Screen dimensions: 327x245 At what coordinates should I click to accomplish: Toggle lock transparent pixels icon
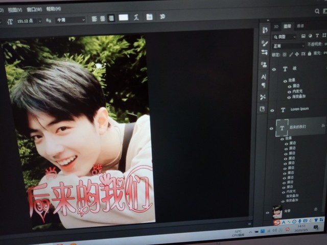(285, 55)
